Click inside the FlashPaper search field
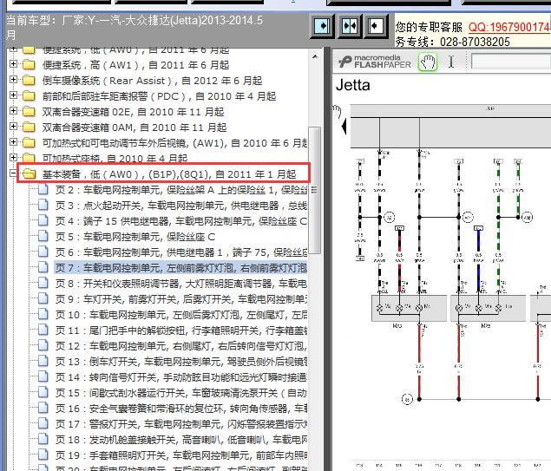 tap(510, 62)
